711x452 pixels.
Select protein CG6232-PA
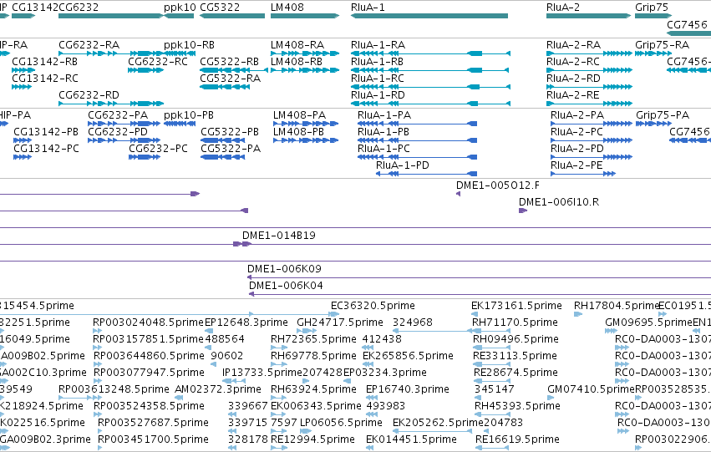pyautogui.click(x=124, y=124)
